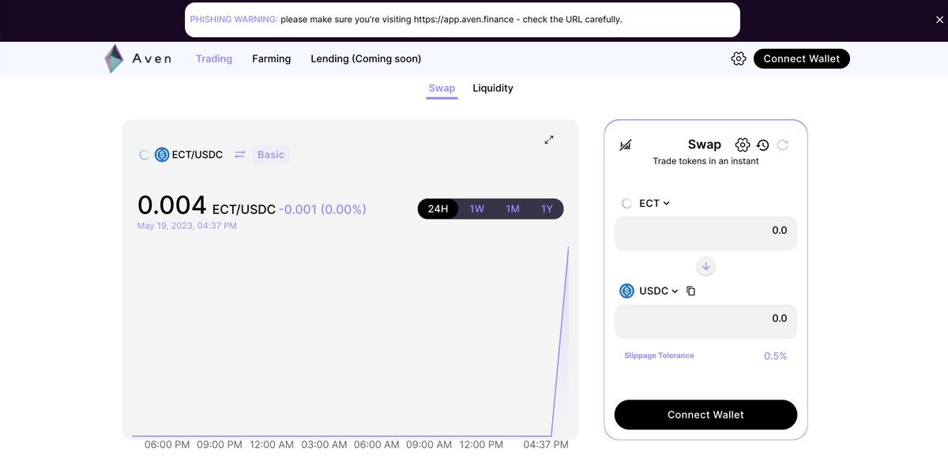Close the phishing warning banner
This screenshot has height=458, width=948.
[x=939, y=20]
